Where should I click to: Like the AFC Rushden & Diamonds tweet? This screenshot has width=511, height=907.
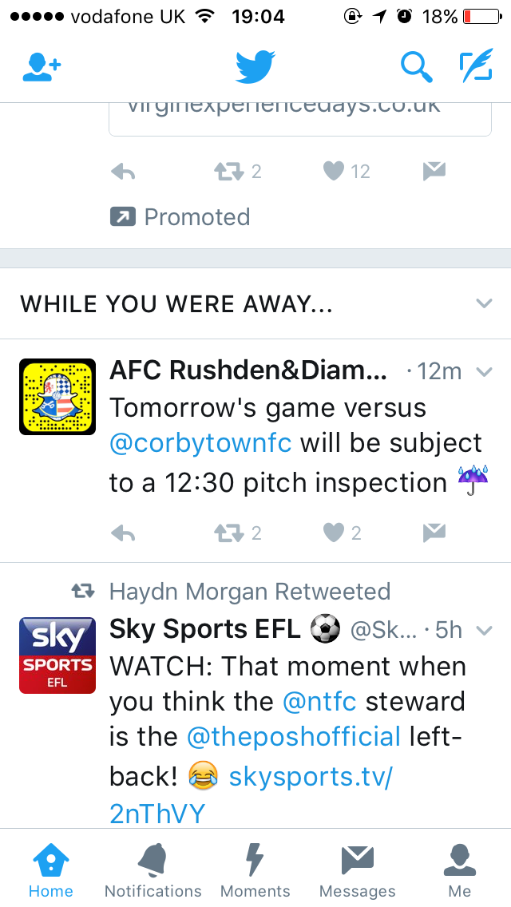334,533
